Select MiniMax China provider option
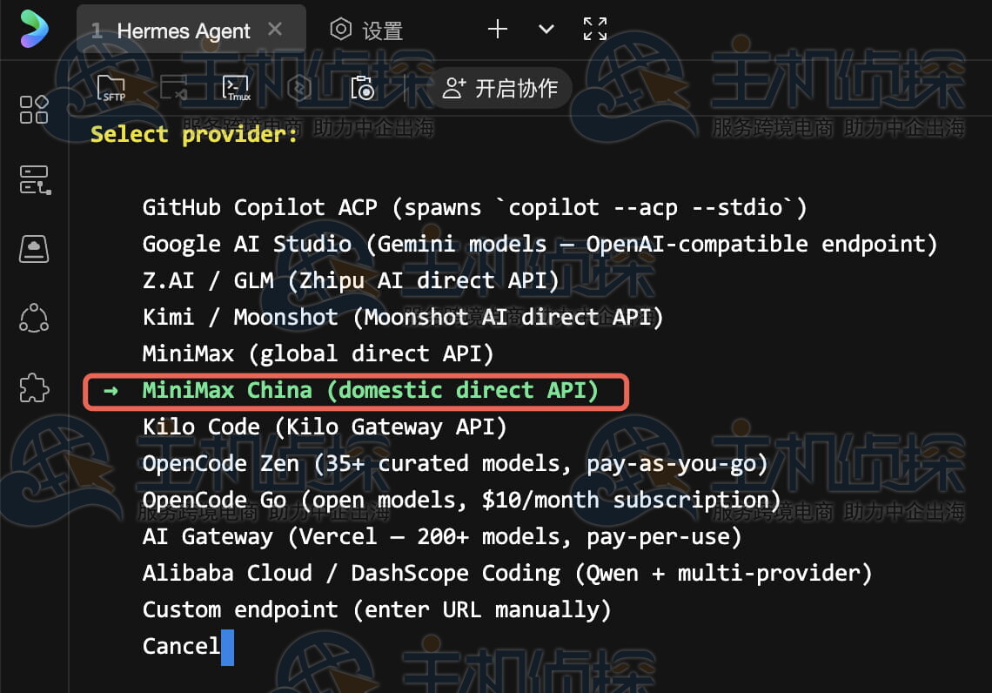 click(370, 390)
